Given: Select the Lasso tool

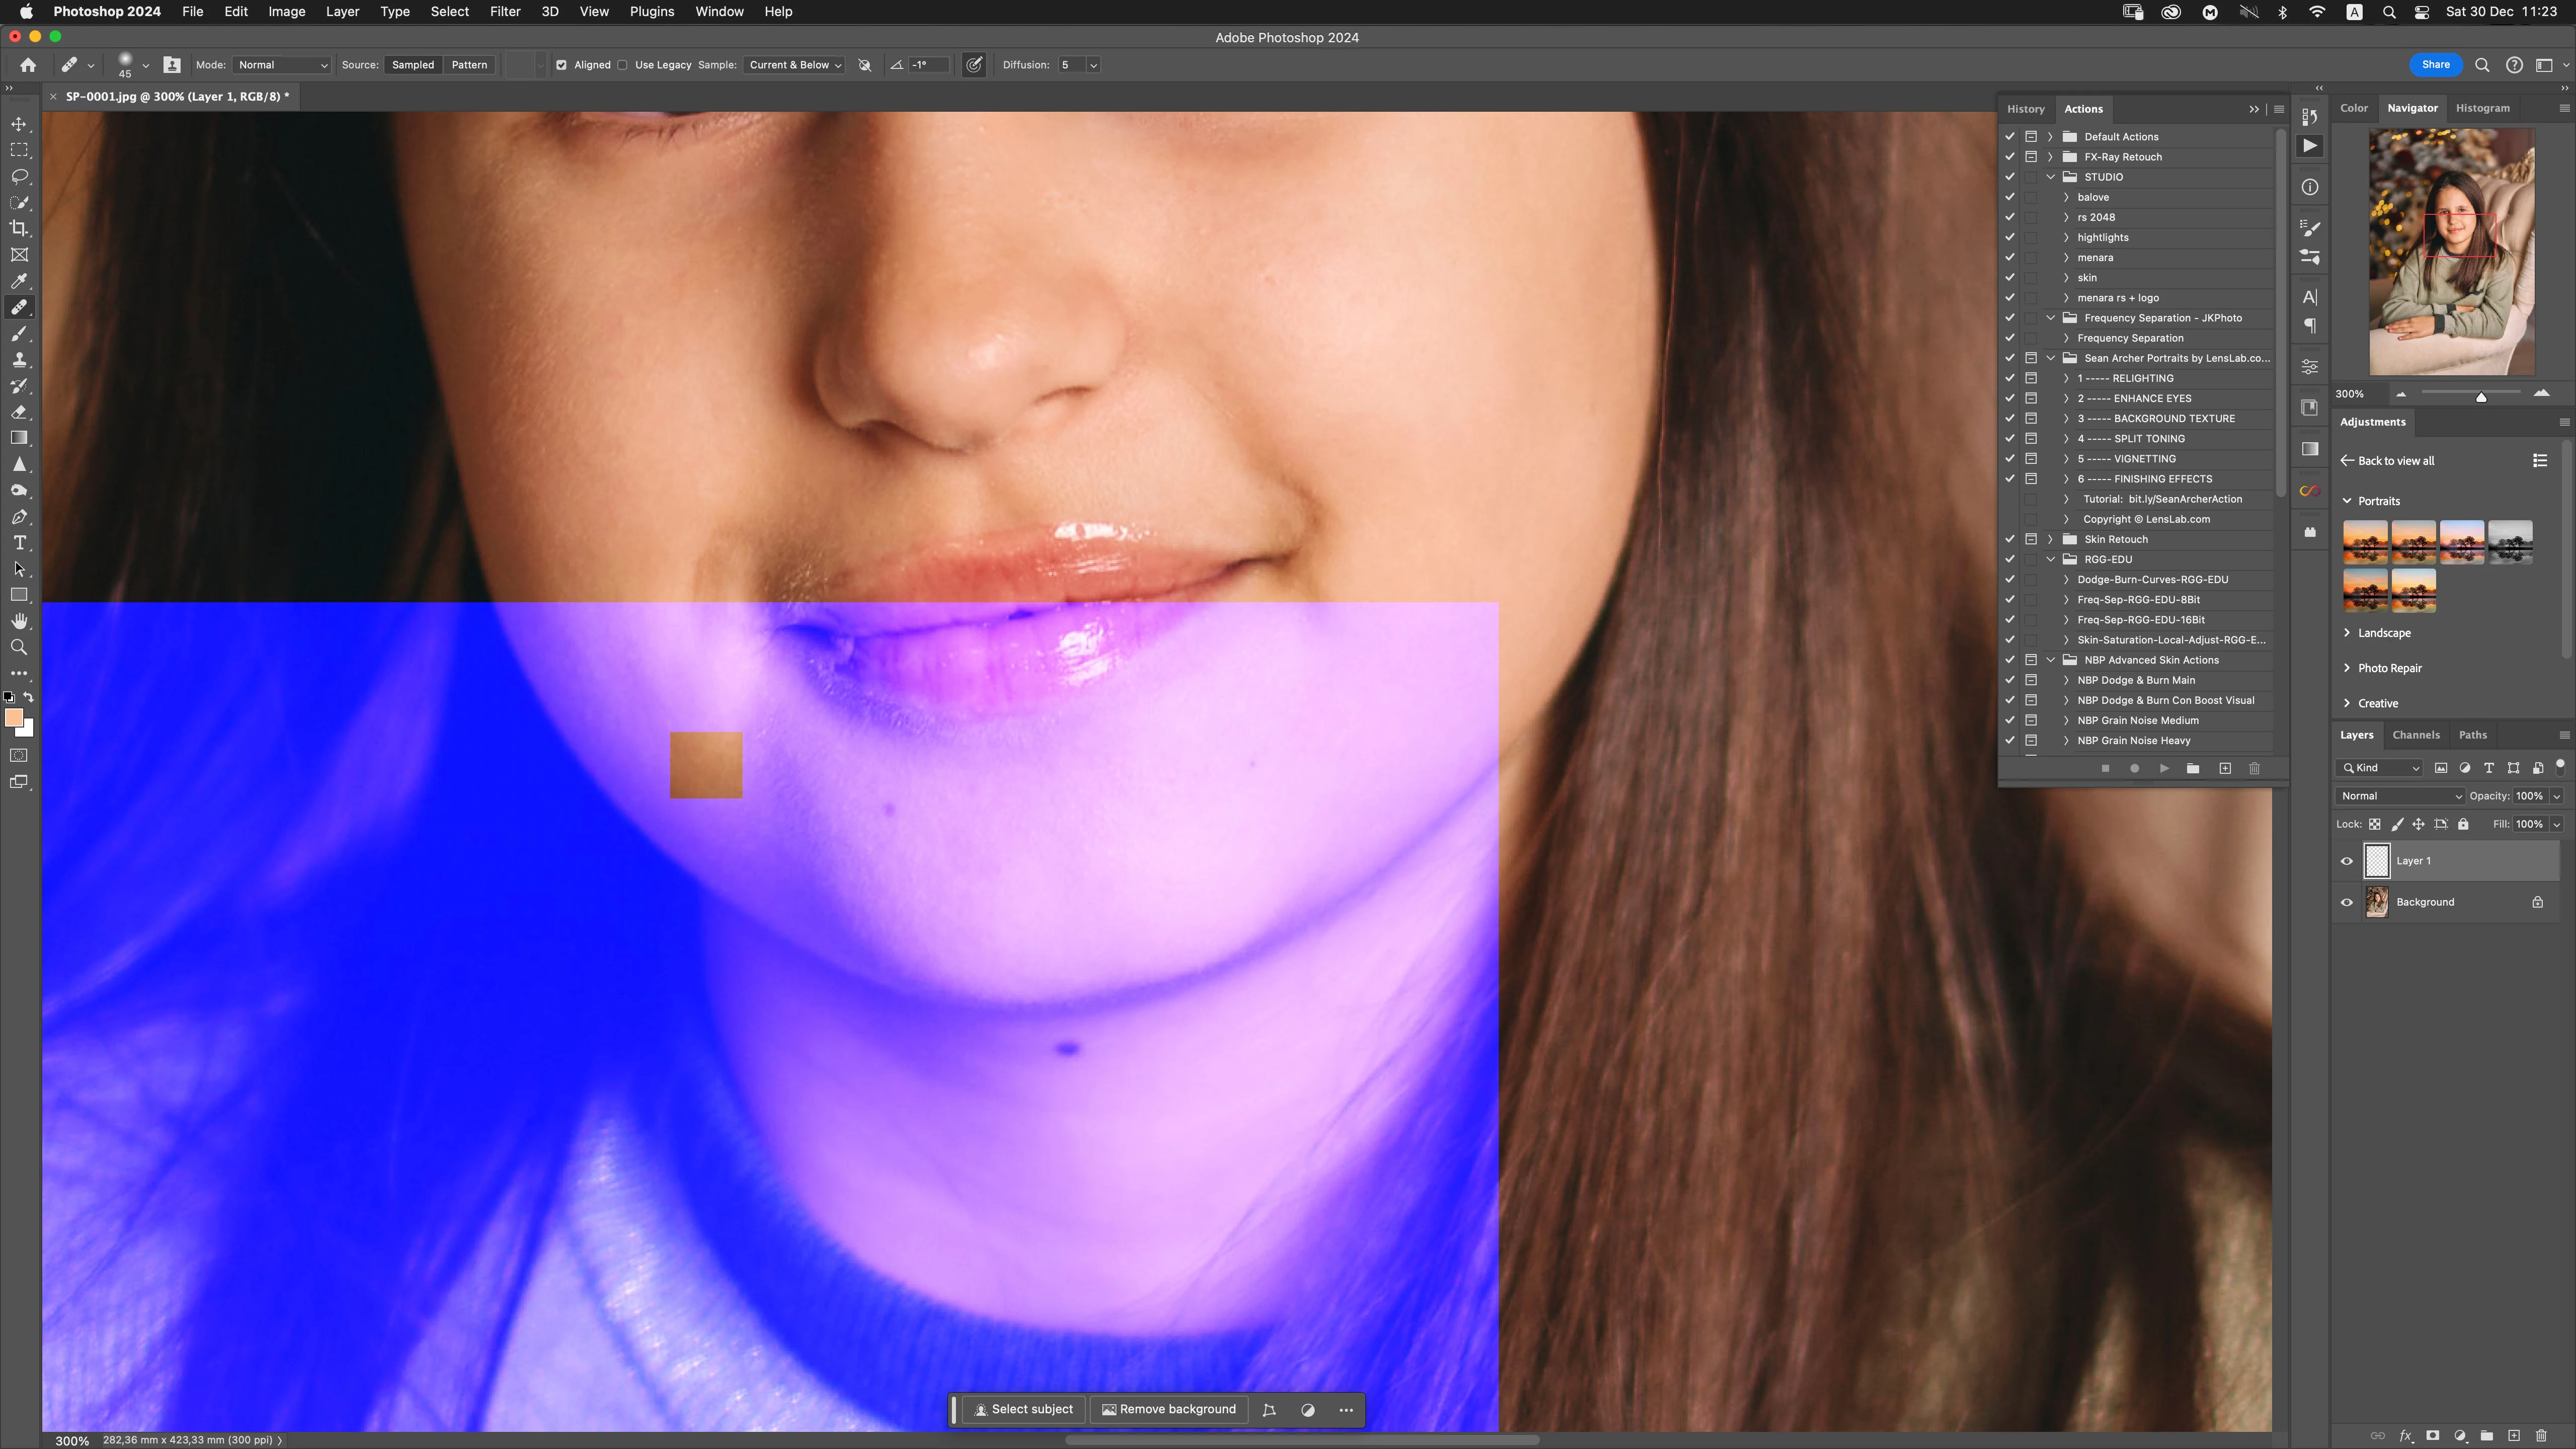Looking at the screenshot, I should pos(19,176).
